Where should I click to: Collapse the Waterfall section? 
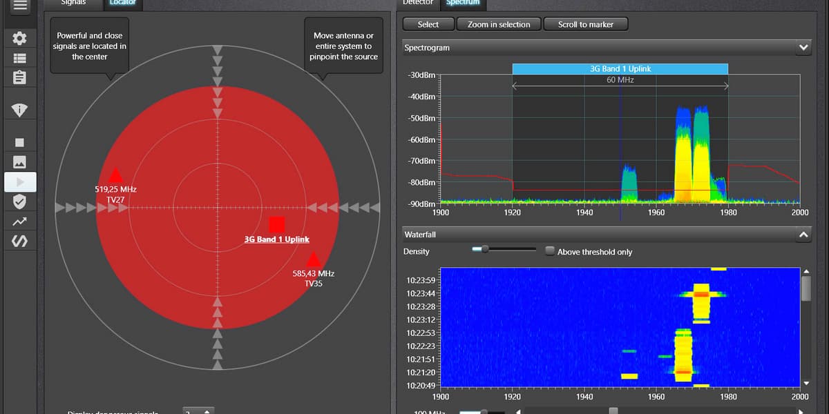click(803, 235)
